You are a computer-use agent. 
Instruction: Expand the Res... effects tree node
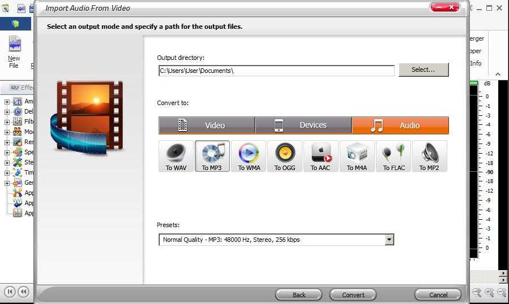pyautogui.click(x=7, y=142)
